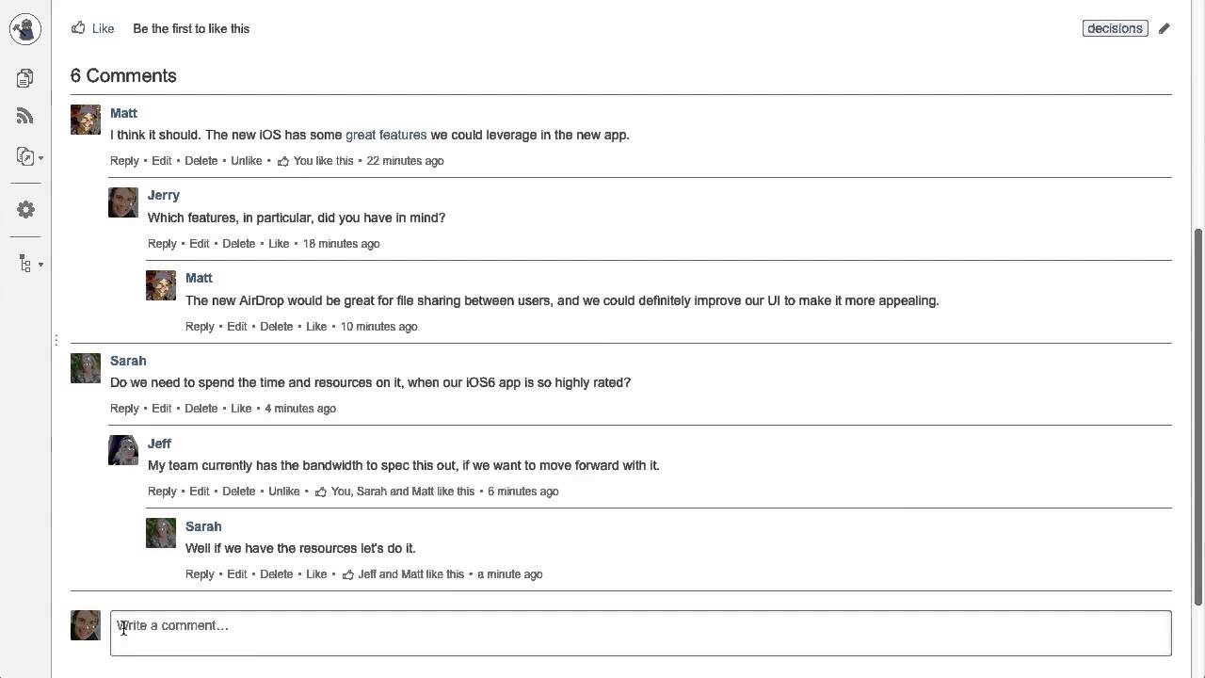The width and height of the screenshot is (1205, 678).
Task: Click the thumbs-up icon beside "You like this"
Action: (282, 161)
